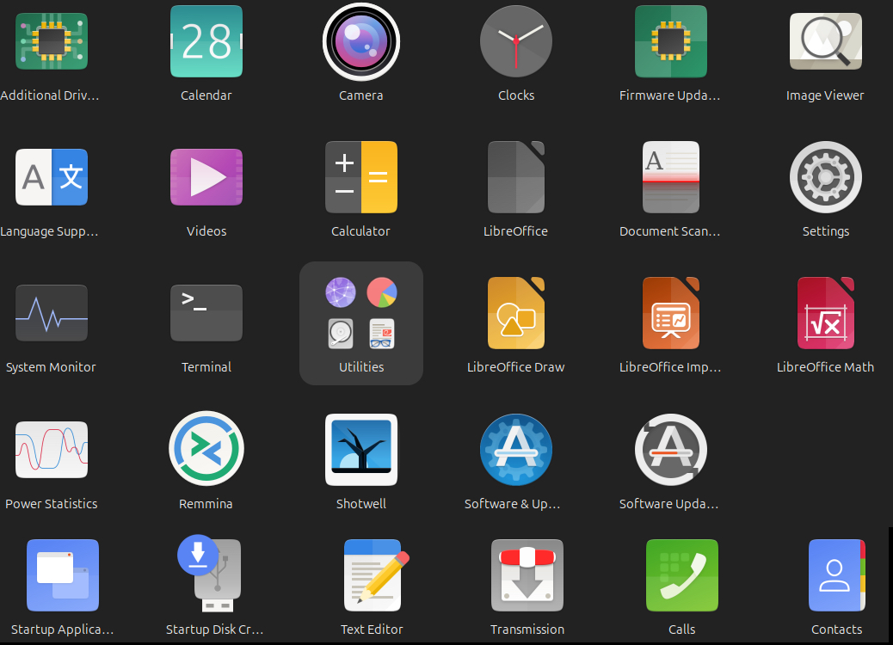Open the Videos player
This screenshot has width=893, height=645.
click(206, 177)
